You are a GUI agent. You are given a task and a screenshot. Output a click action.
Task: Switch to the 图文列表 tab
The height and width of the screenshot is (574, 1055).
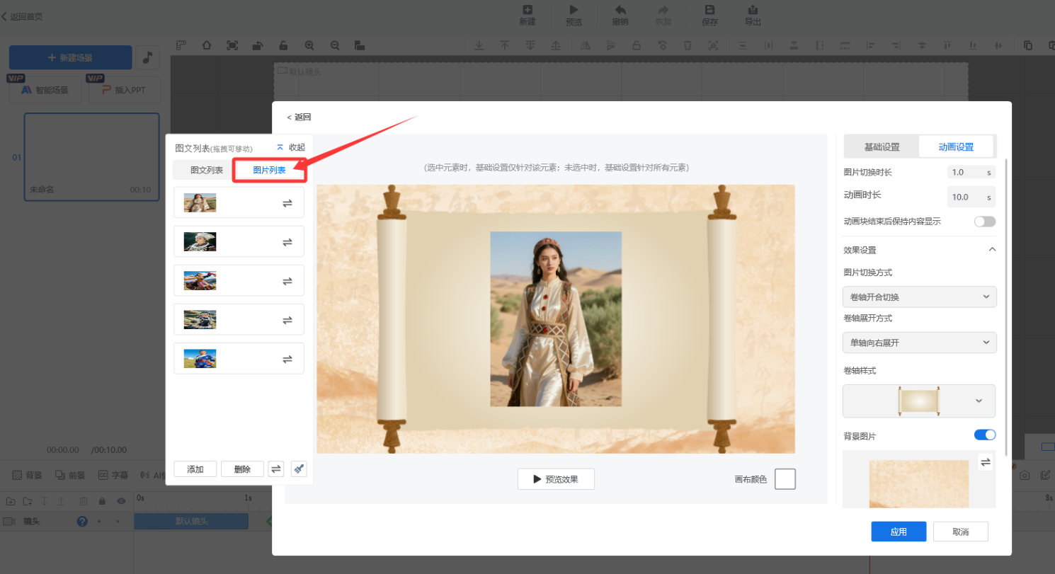(206, 171)
